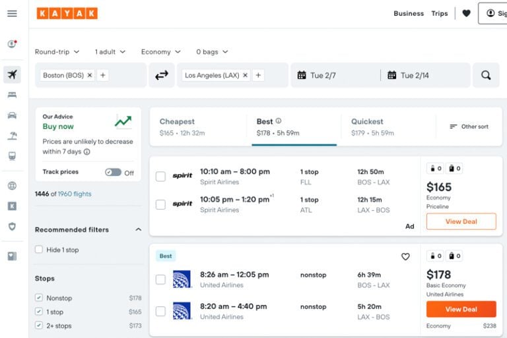
Task: Click checked bag count on Spirit card
Action: pyautogui.click(x=454, y=168)
